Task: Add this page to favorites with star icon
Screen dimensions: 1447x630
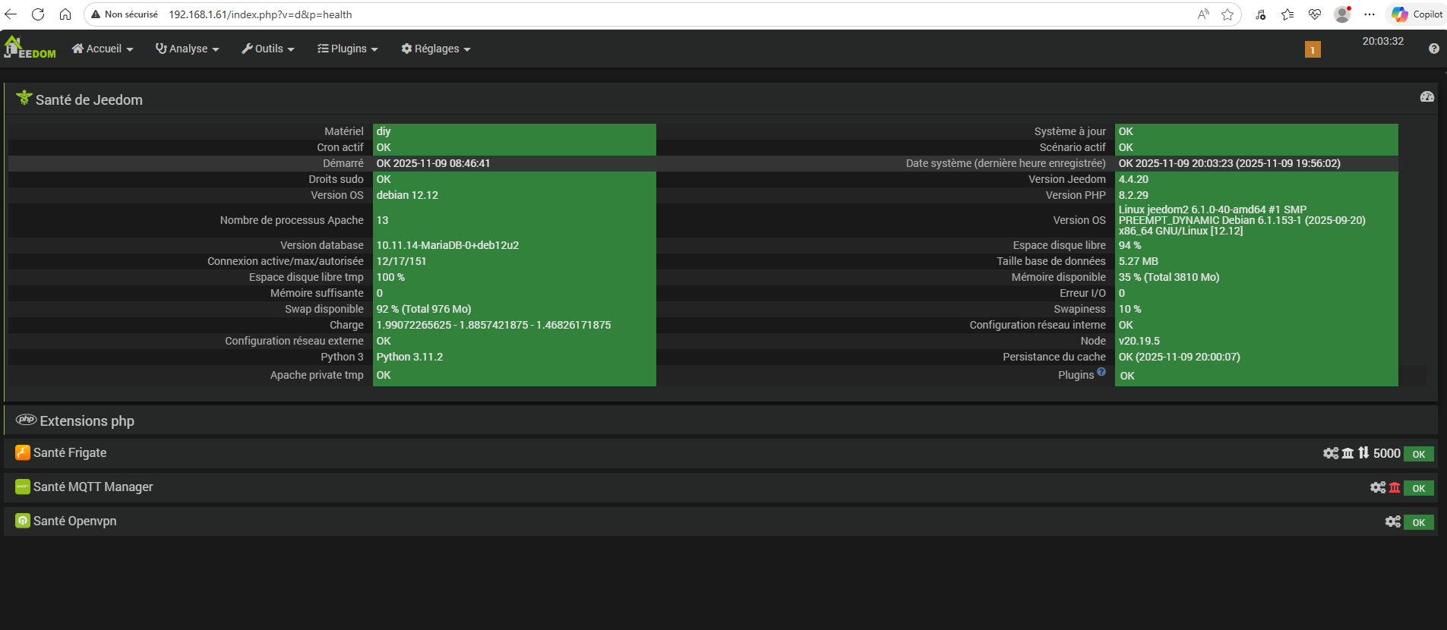Action: [x=1227, y=14]
